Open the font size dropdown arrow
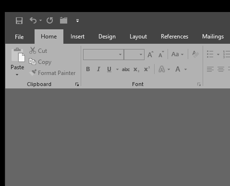The height and width of the screenshot is (186, 230). click(141, 54)
